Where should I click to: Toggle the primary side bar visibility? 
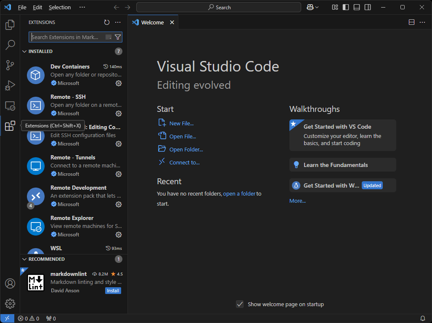click(x=346, y=7)
